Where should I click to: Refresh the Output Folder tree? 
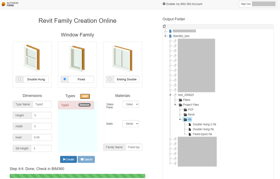(x=164, y=26)
